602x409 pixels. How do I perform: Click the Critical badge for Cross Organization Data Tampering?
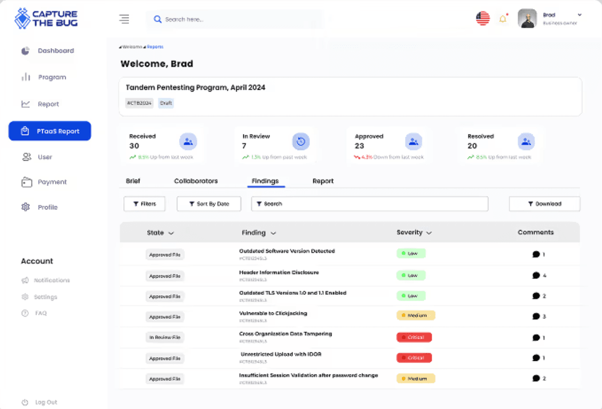coord(414,337)
